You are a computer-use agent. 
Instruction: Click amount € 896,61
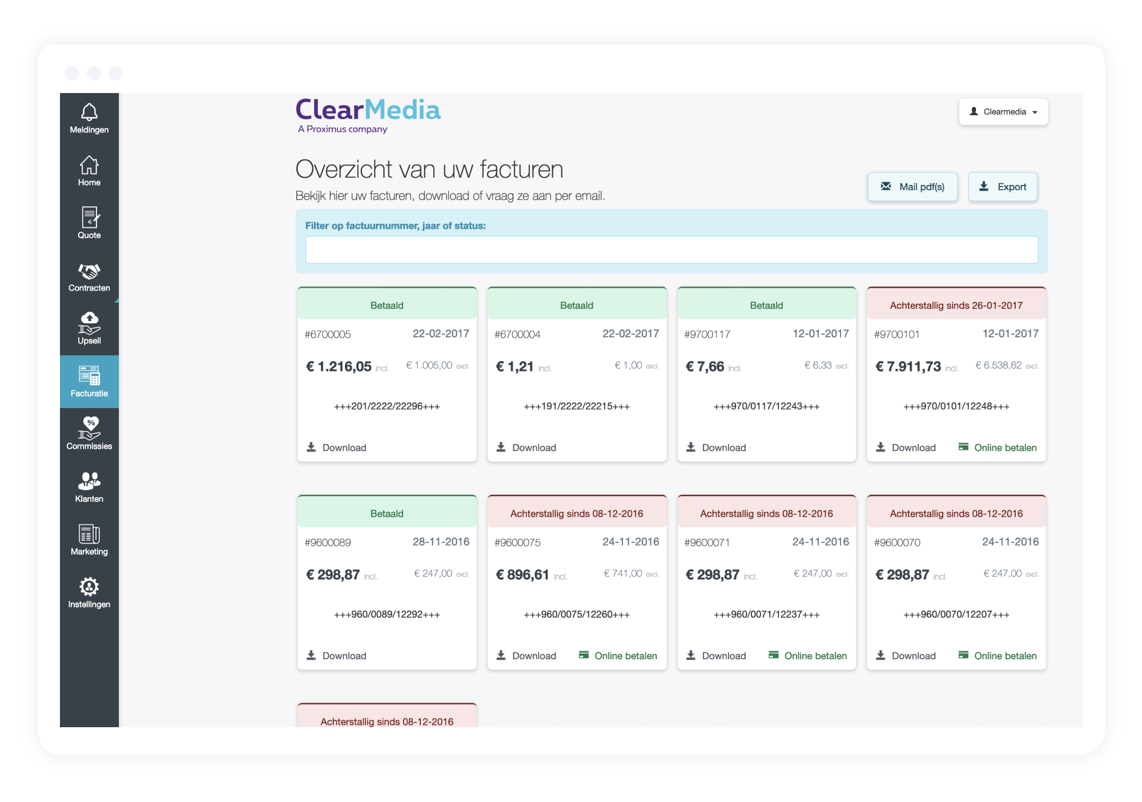tap(522, 575)
